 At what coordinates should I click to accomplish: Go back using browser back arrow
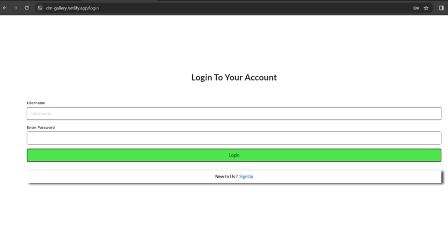click(x=4, y=8)
